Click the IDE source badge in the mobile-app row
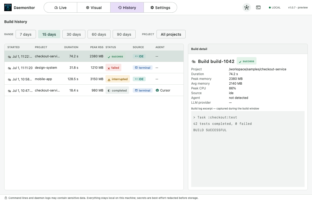This screenshot has width=312, height=201. (x=139, y=79)
